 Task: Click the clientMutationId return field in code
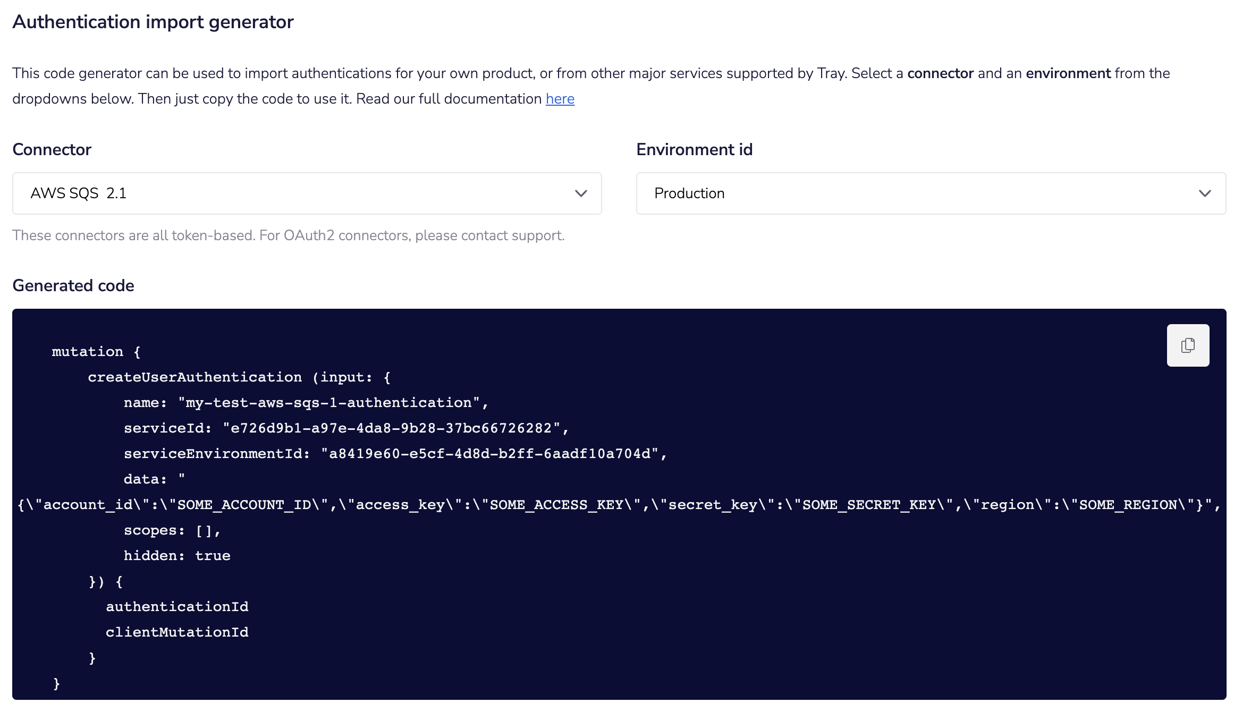[177, 632]
